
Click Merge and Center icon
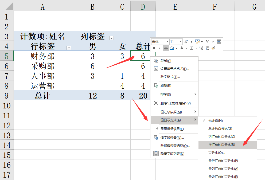click(x=219, y=42)
